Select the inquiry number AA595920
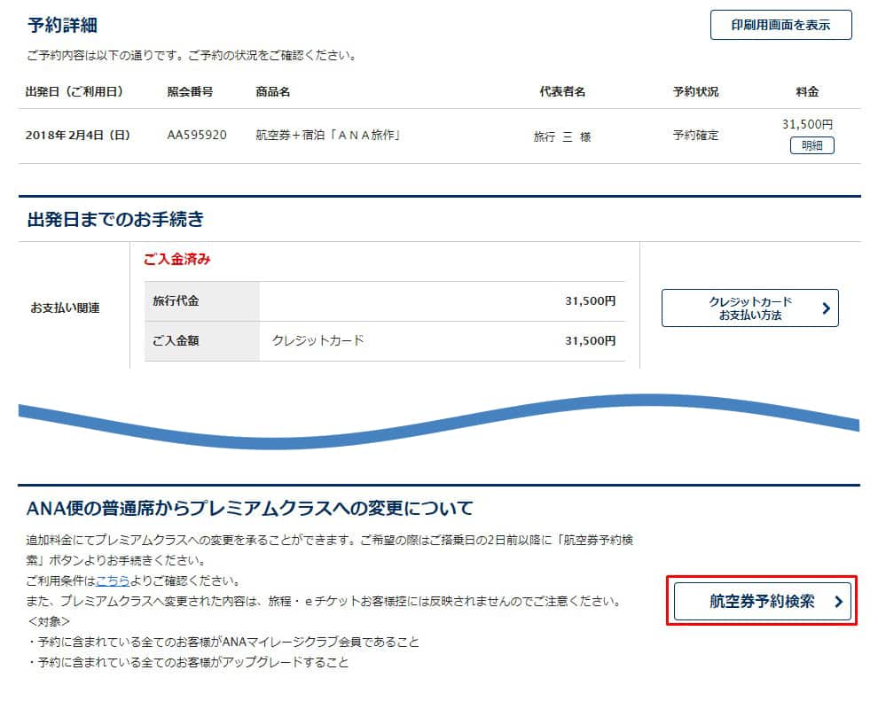Image resolution: width=878 pixels, height=709 pixels. coord(197,136)
